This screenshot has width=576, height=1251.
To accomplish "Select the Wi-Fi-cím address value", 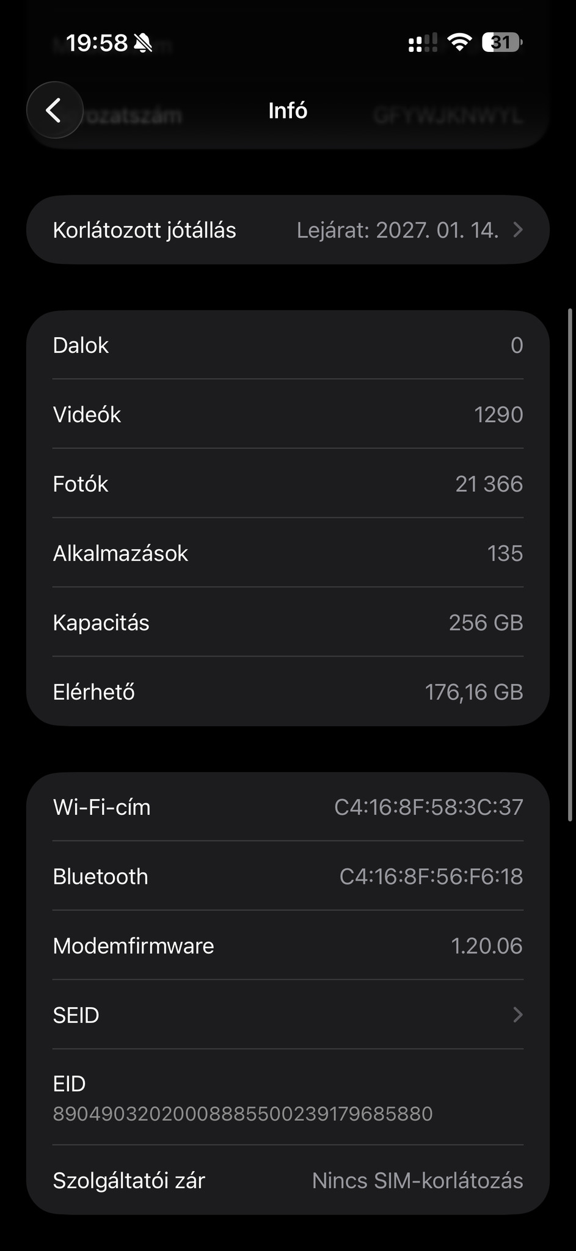I will coord(428,808).
